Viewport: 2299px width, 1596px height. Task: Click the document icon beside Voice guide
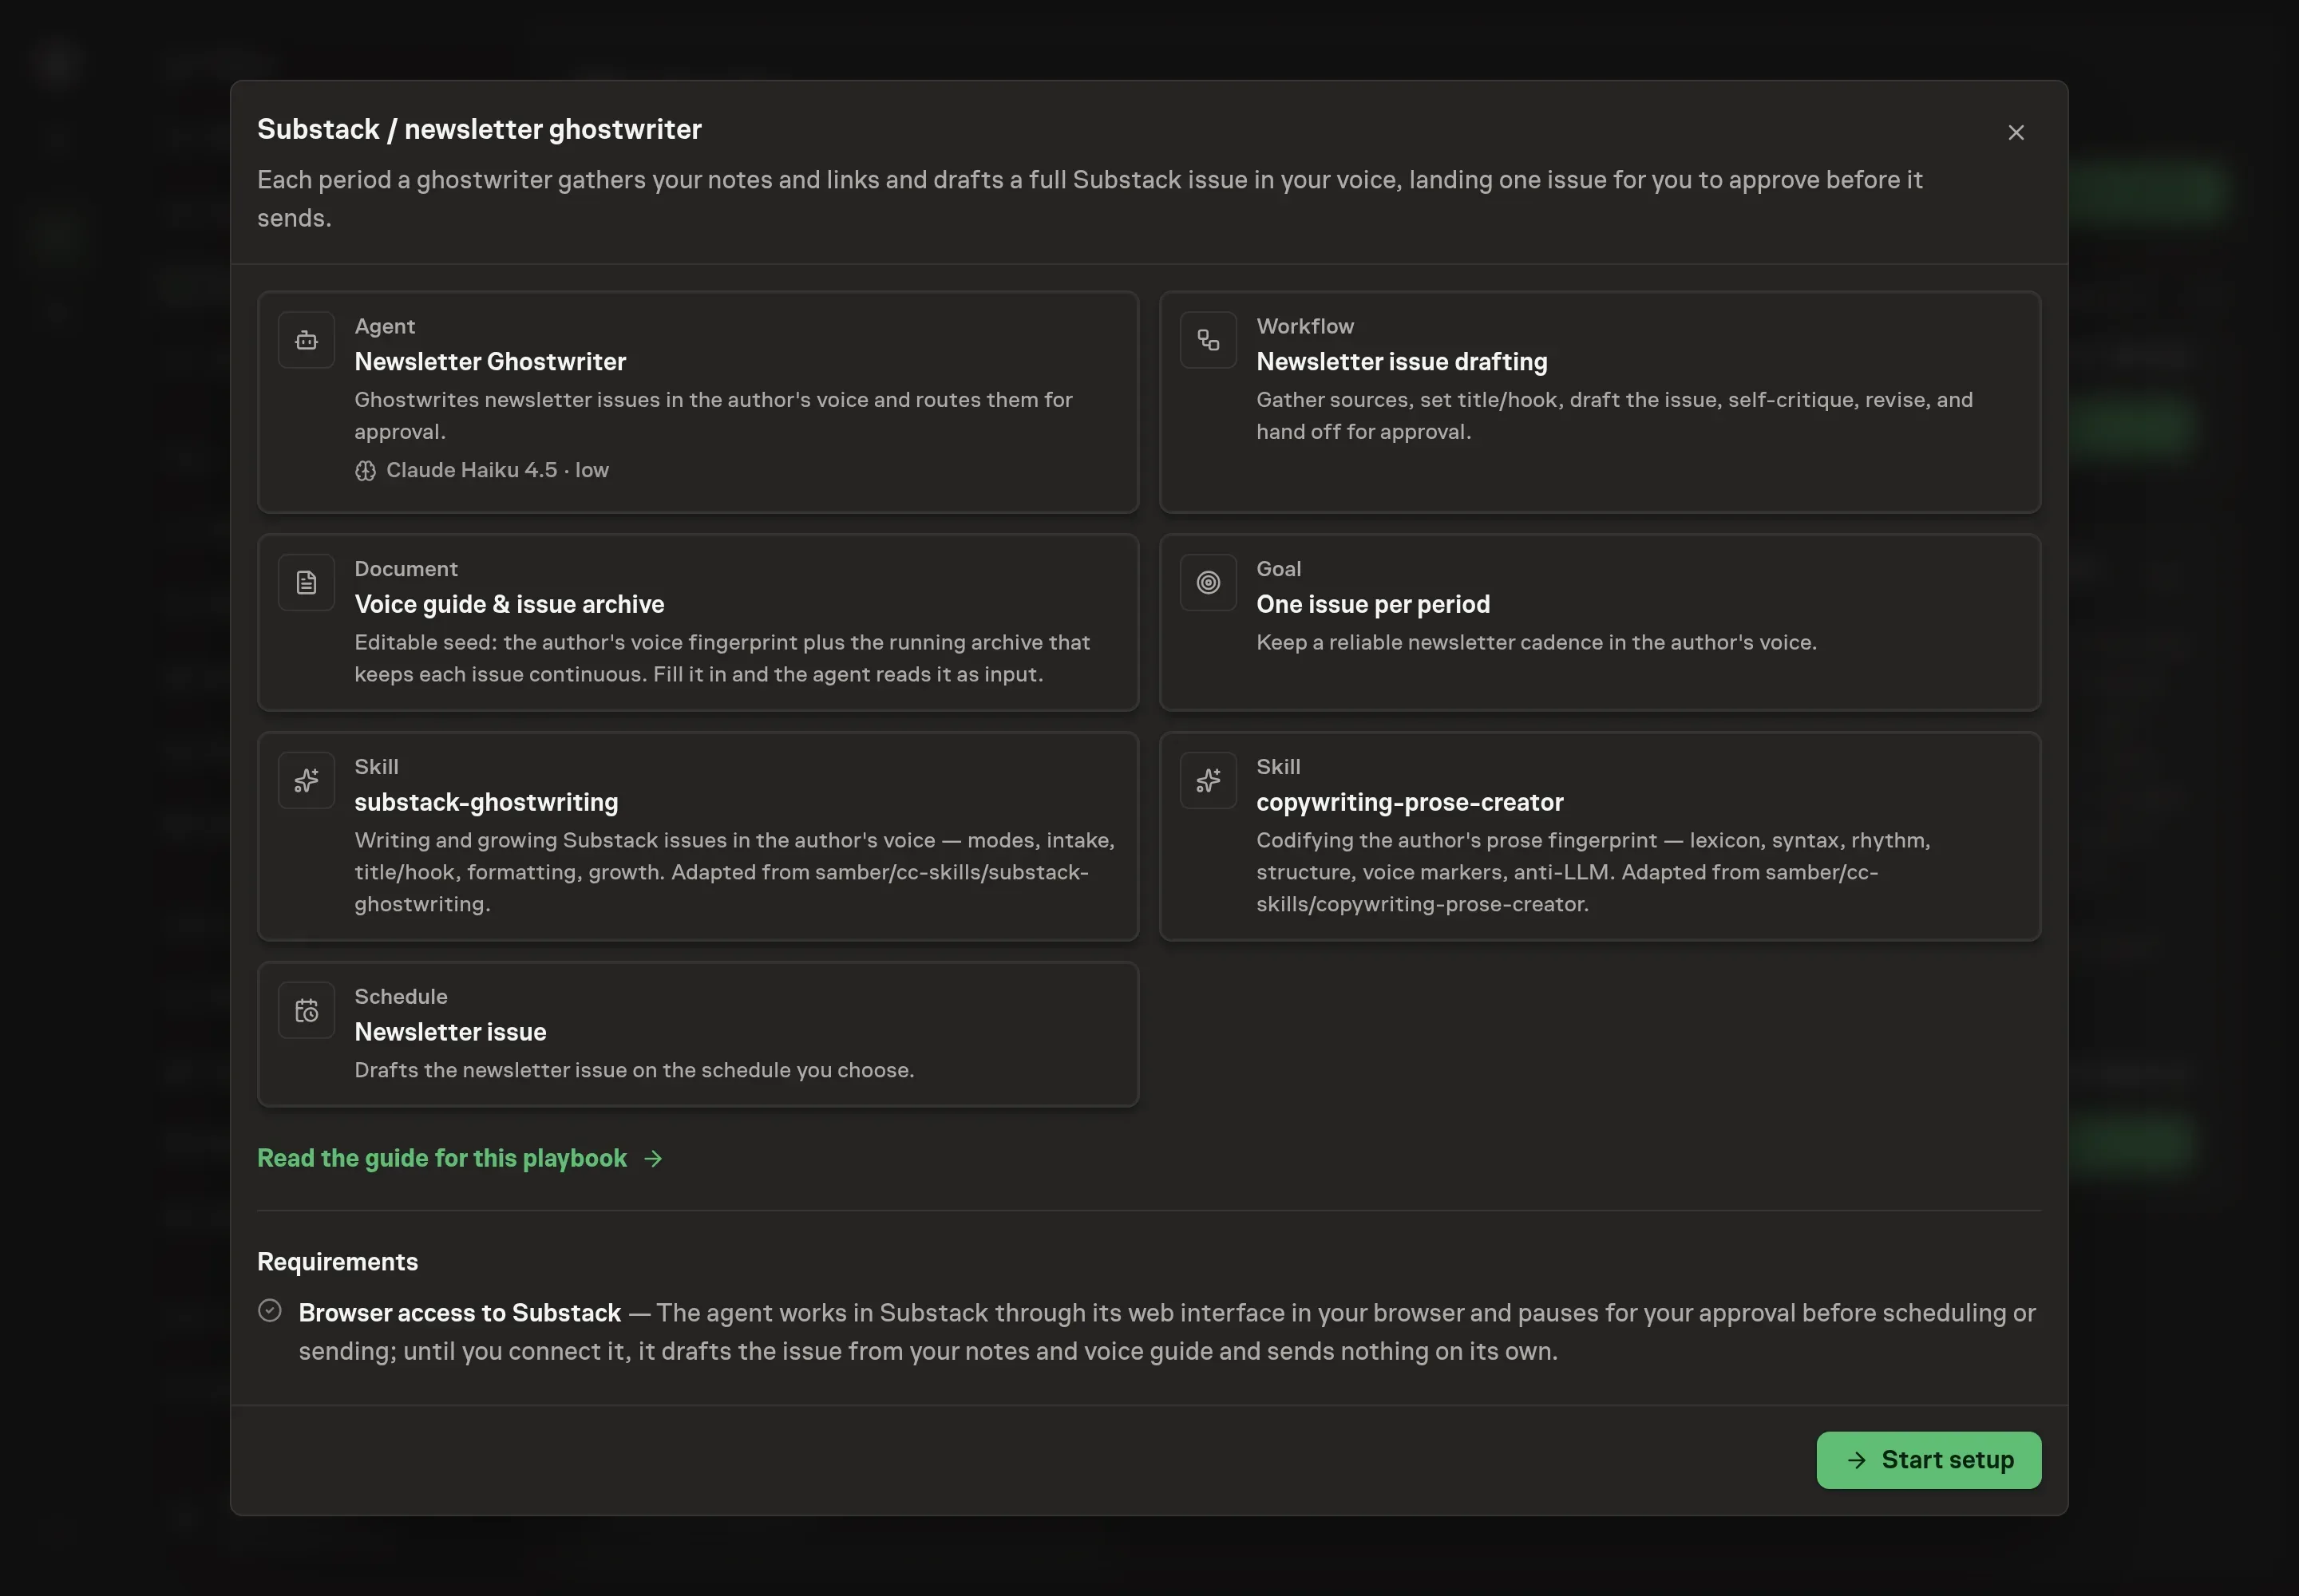306,583
